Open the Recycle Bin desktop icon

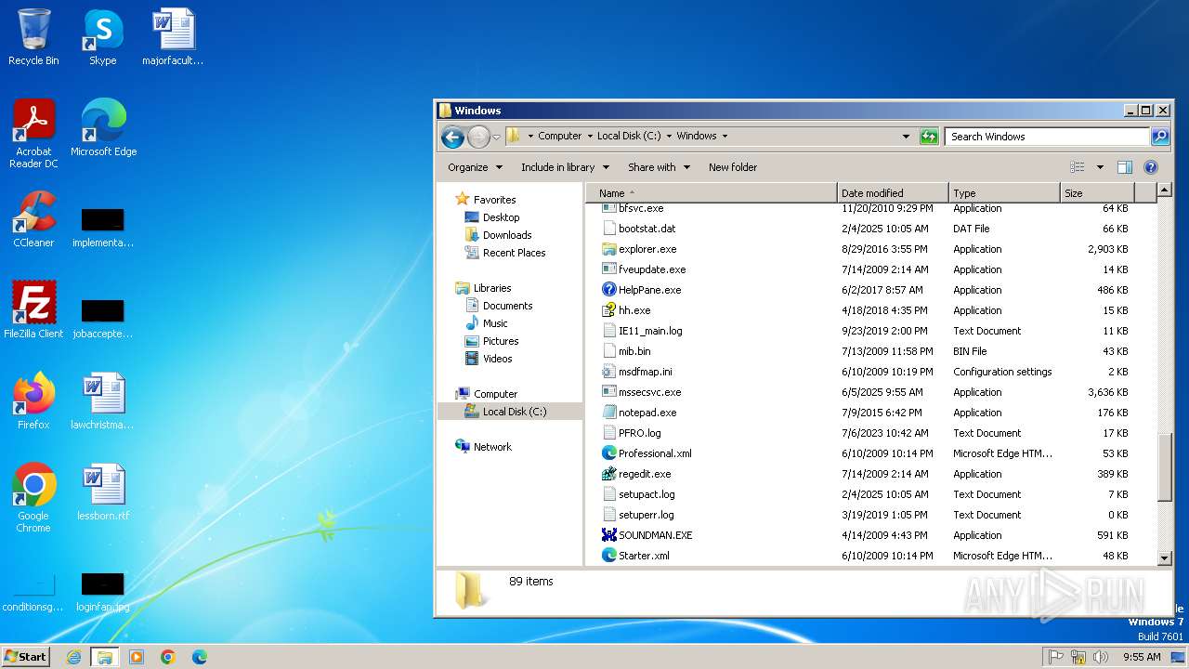tap(33, 37)
